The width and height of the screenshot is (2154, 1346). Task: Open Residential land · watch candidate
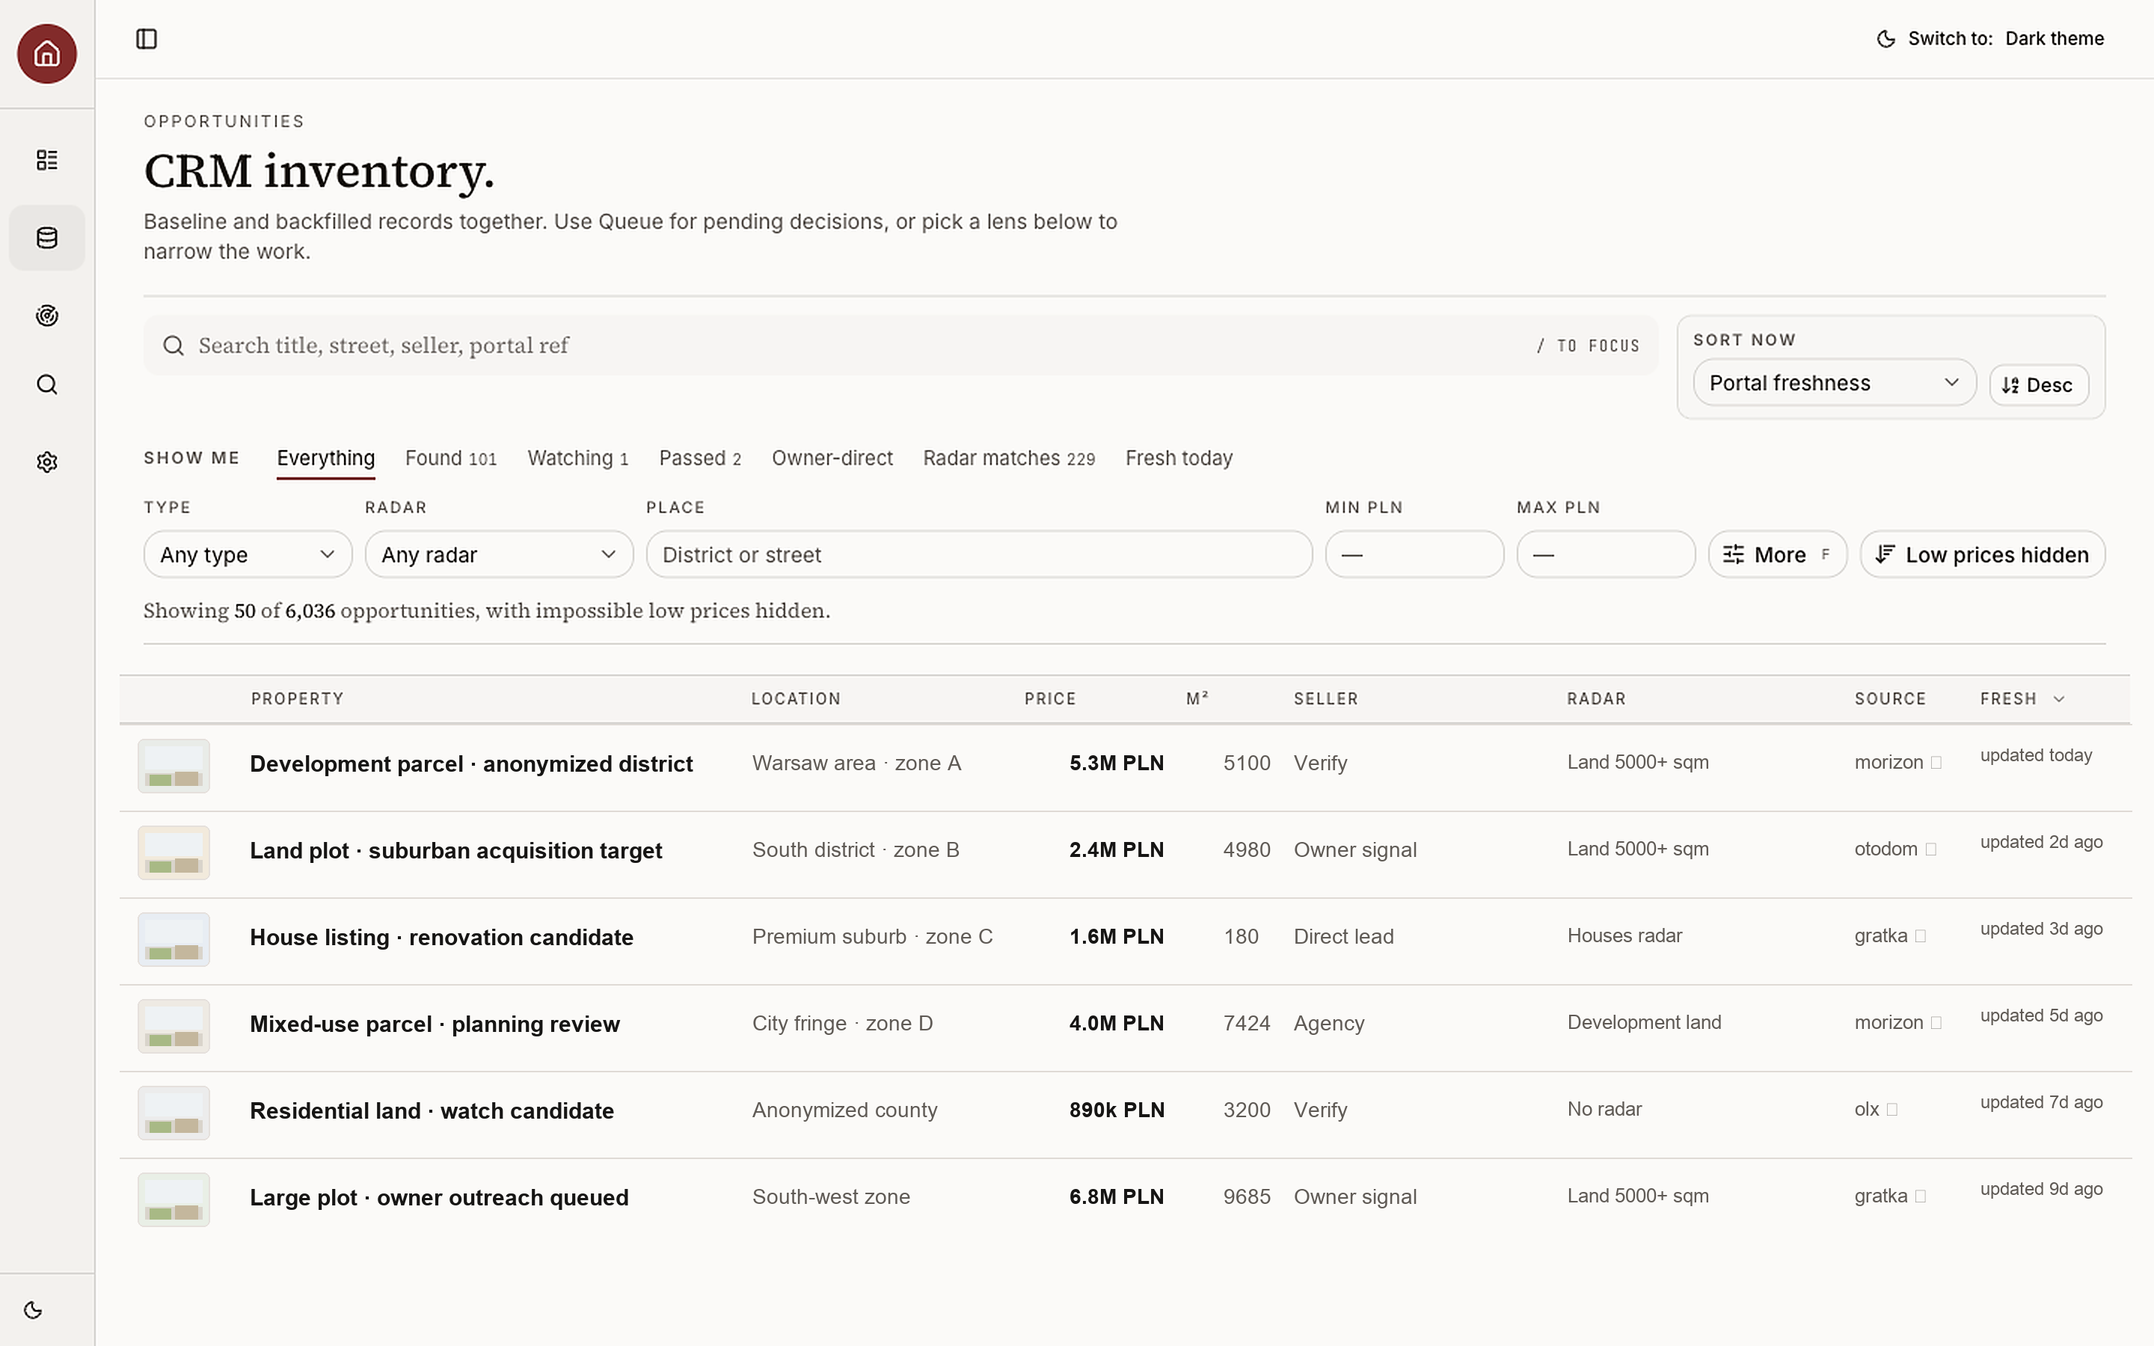click(432, 1111)
